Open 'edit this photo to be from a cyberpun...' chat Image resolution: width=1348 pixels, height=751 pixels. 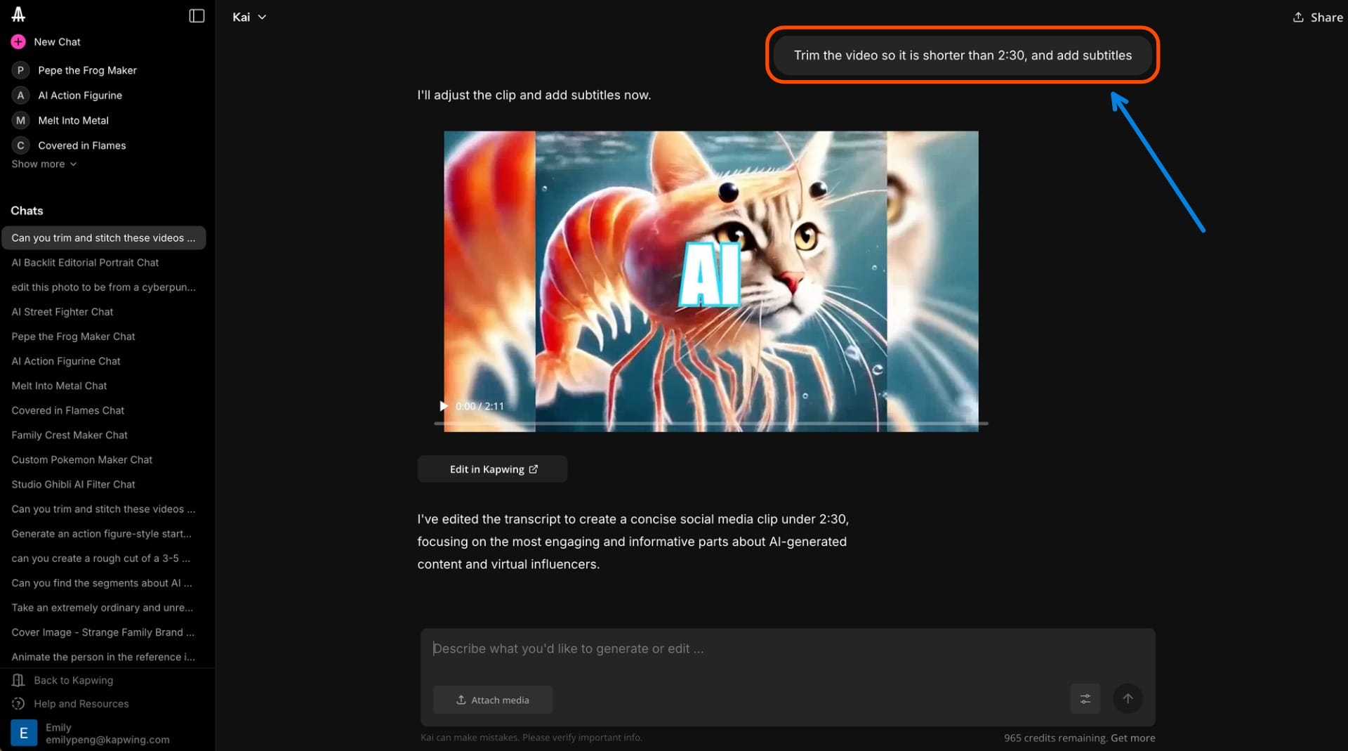point(103,287)
